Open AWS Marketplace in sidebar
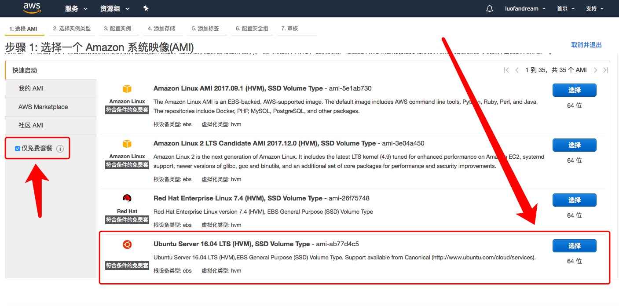The image size is (619, 306). pyautogui.click(x=51, y=107)
